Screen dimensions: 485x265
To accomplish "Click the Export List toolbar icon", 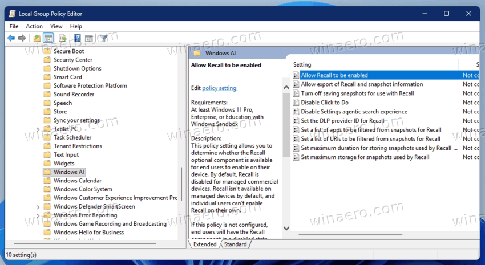I will [63, 38].
